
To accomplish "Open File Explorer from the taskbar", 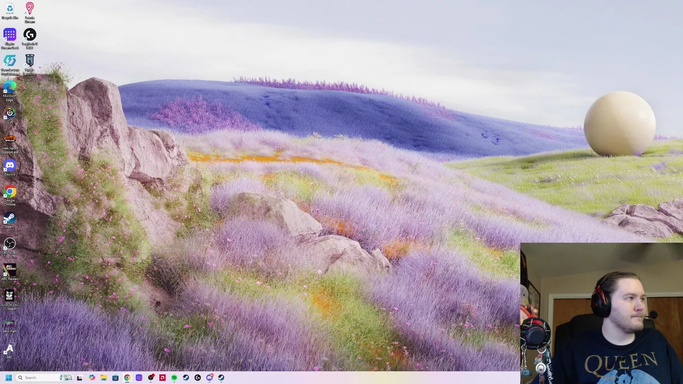I will click(104, 378).
